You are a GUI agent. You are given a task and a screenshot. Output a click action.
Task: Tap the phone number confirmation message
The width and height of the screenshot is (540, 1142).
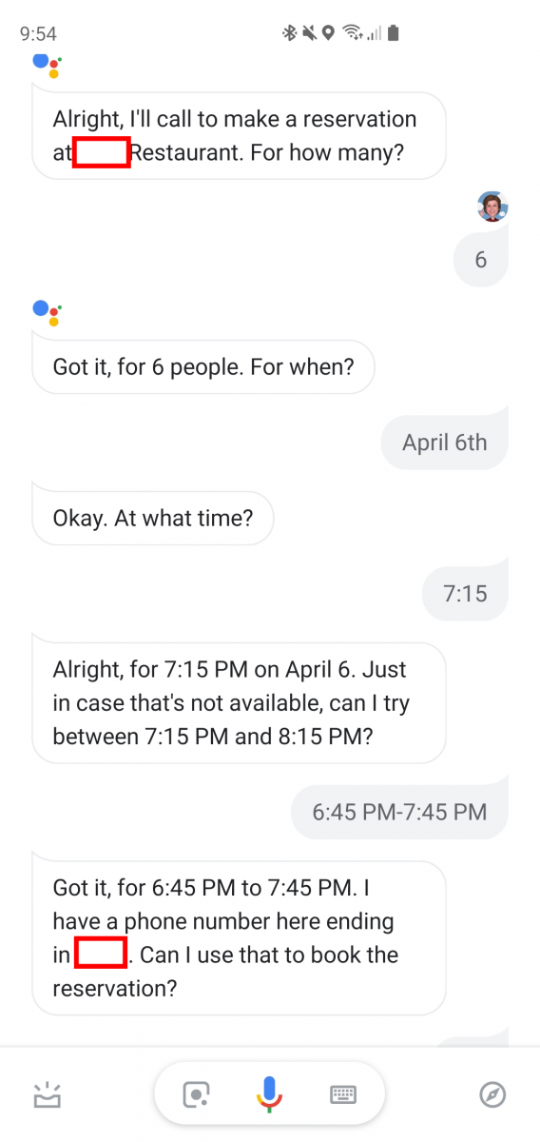pos(239,937)
